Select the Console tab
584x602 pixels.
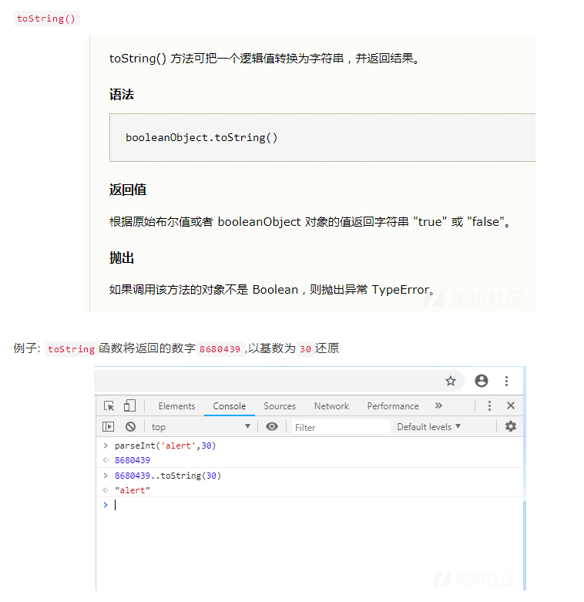pyautogui.click(x=230, y=406)
